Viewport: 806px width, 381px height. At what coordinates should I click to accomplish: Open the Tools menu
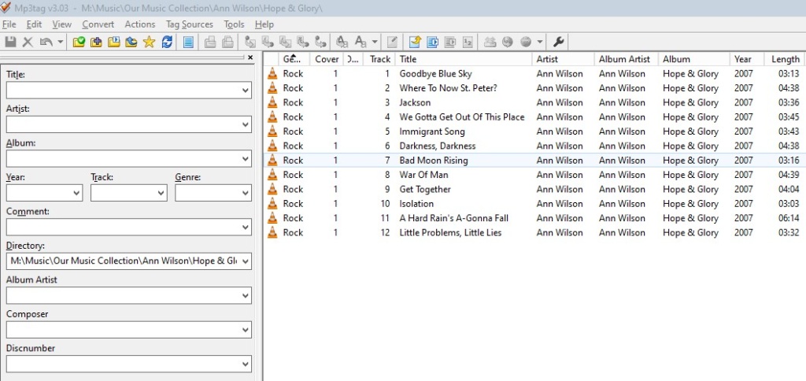point(234,24)
